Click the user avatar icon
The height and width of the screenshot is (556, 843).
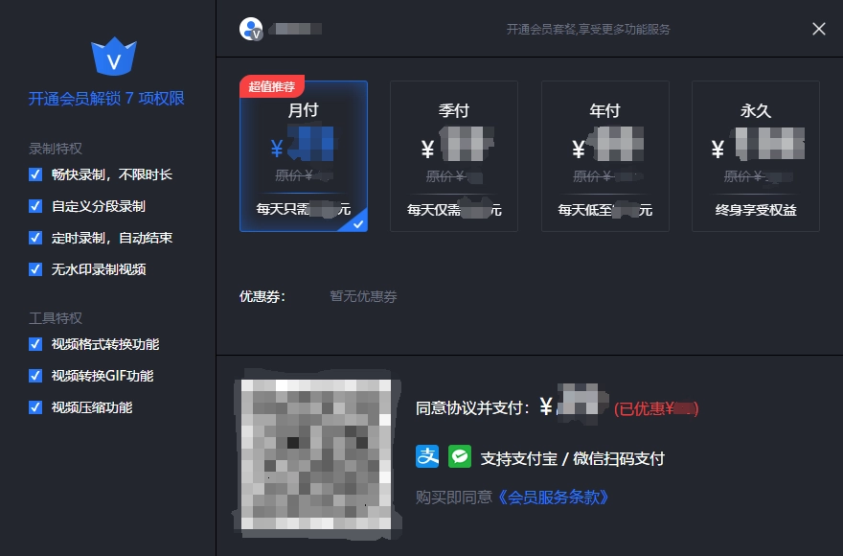pos(251,29)
